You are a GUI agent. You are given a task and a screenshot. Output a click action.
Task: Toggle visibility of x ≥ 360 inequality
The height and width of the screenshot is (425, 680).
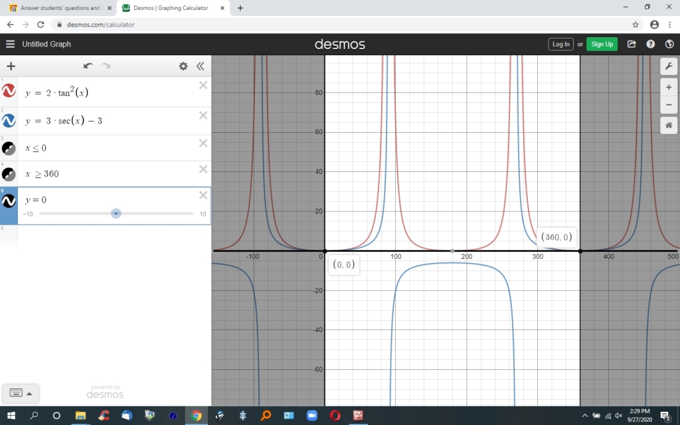[x=9, y=174]
